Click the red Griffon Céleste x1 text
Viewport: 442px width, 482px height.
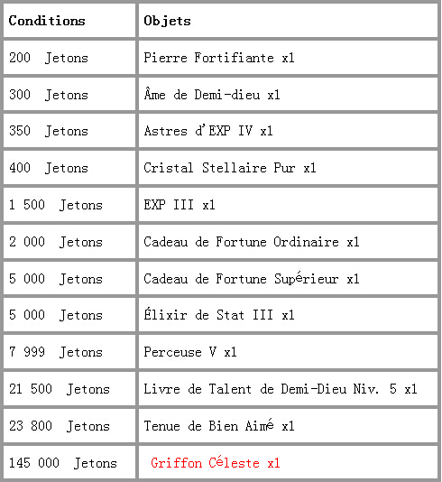click(216, 462)
